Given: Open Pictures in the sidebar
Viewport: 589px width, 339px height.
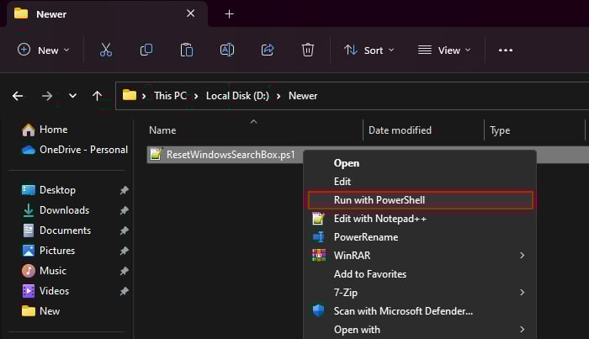Looking at the screenshot, I should (48, 251).
